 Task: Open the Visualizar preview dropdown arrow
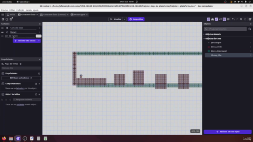[x=125, y=19]
